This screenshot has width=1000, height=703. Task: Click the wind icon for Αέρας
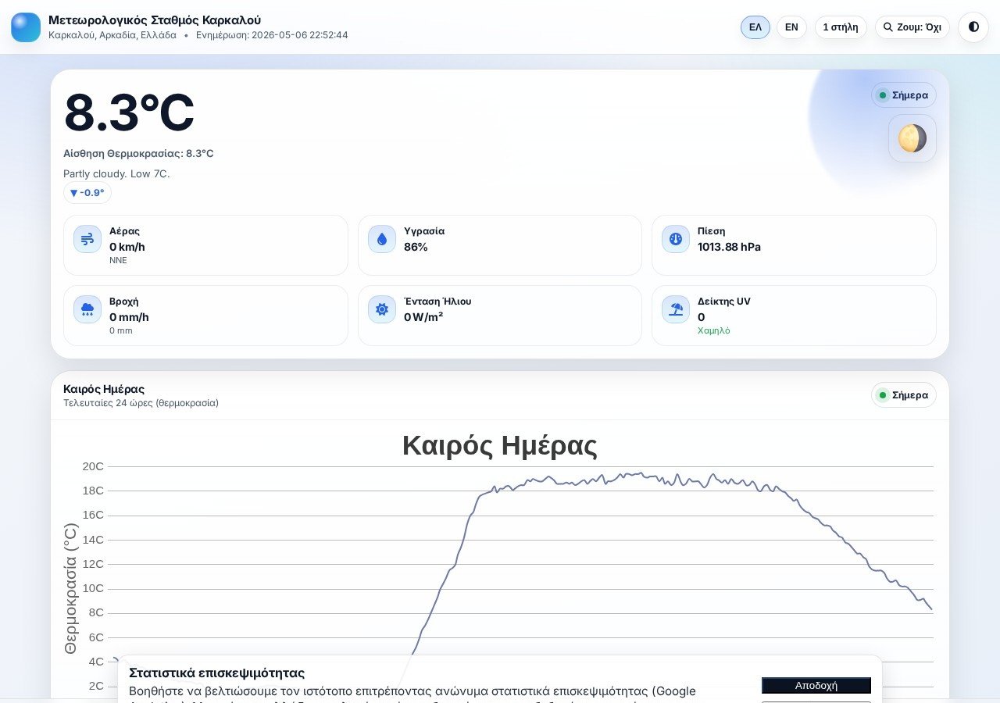[x=87, y=239]
